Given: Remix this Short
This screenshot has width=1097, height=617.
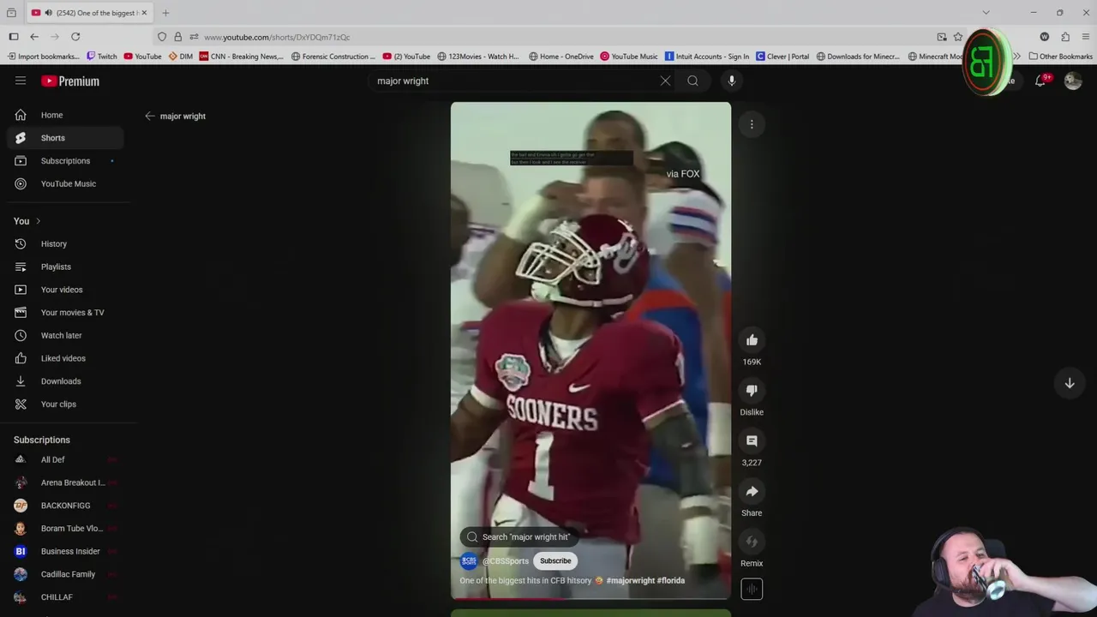Looking at the screenshot, I should (752, 542).
